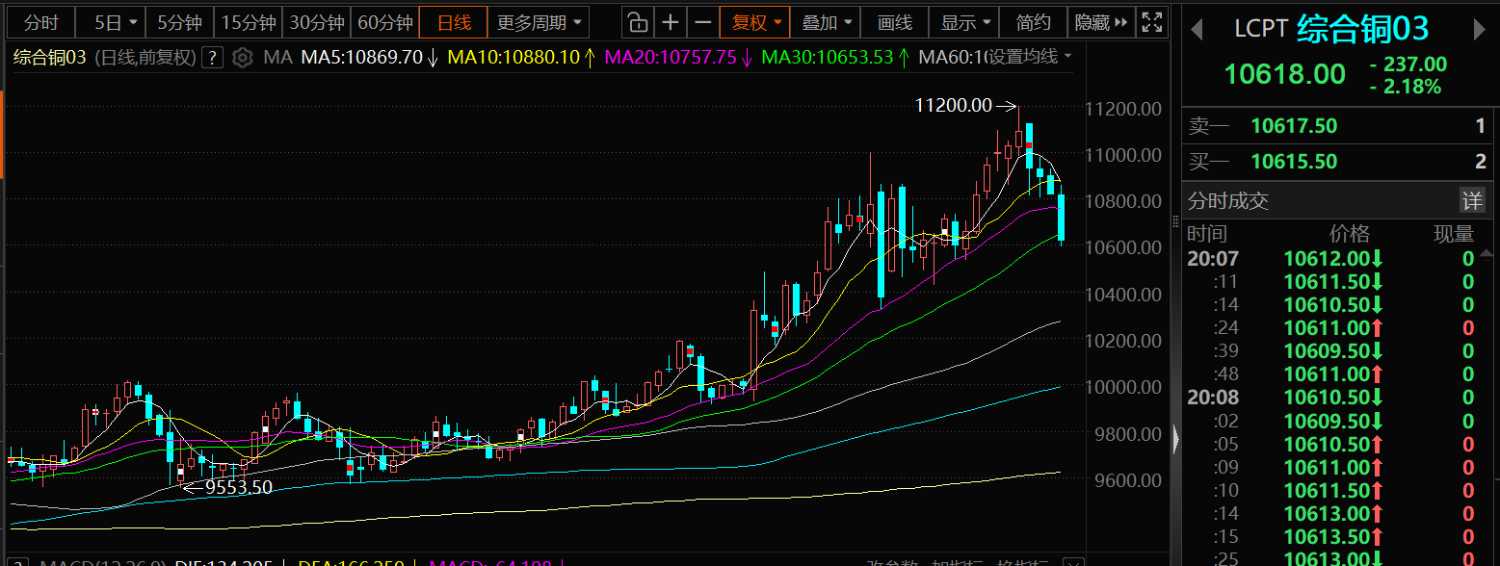Select the 60分钟 period tab
The width and height of the screenshot is (1500, 566).
(x=384, y=22)
